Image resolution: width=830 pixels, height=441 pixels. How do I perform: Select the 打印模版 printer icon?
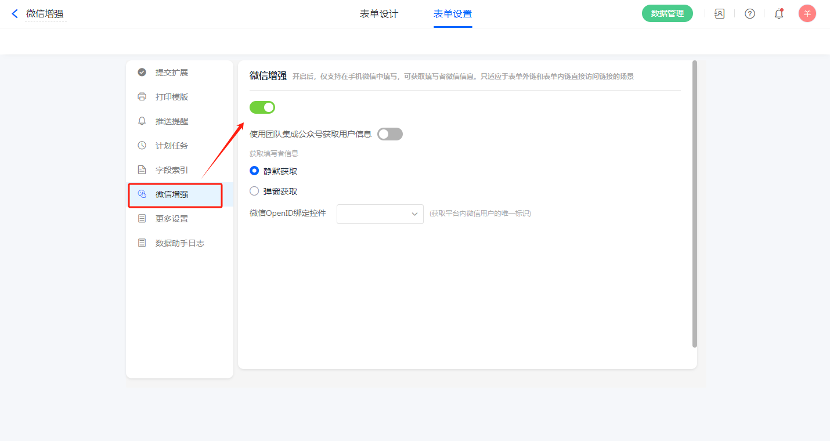[x=142, y=97]
